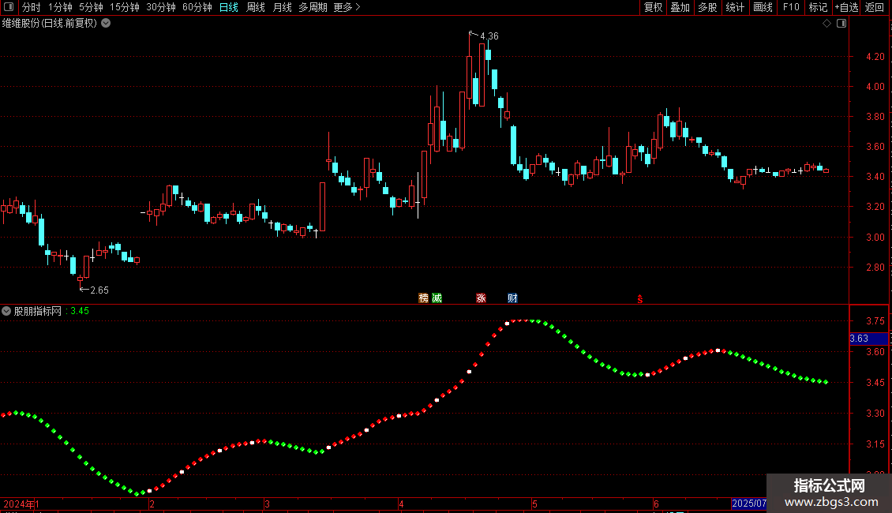This screenshot has height=513, width=892.
Task: Click the 3.63 value box on indicator axis
Action: [868, 339]
